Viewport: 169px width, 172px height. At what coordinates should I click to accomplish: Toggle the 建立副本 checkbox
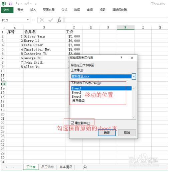tap(72, 123)
